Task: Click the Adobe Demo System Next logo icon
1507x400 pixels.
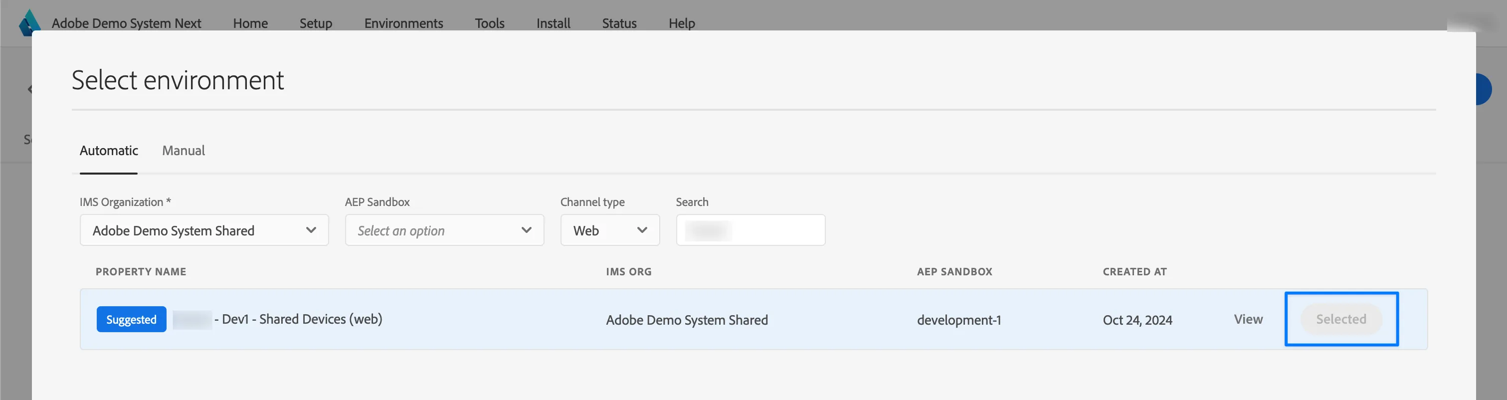Action: pos(29,22)
